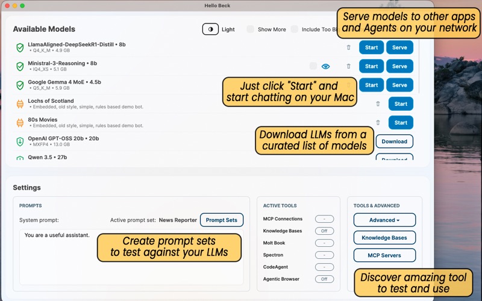Open the Knowledge Bases button under Tools & Advanced

[384, 238]
